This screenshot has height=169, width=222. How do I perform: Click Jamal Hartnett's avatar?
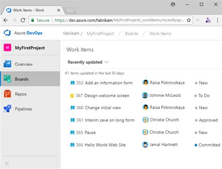[x=145, y=145]
